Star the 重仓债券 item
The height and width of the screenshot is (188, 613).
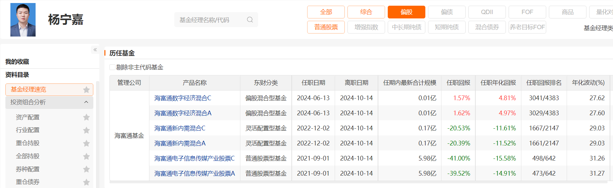click(x=86, y=182)
